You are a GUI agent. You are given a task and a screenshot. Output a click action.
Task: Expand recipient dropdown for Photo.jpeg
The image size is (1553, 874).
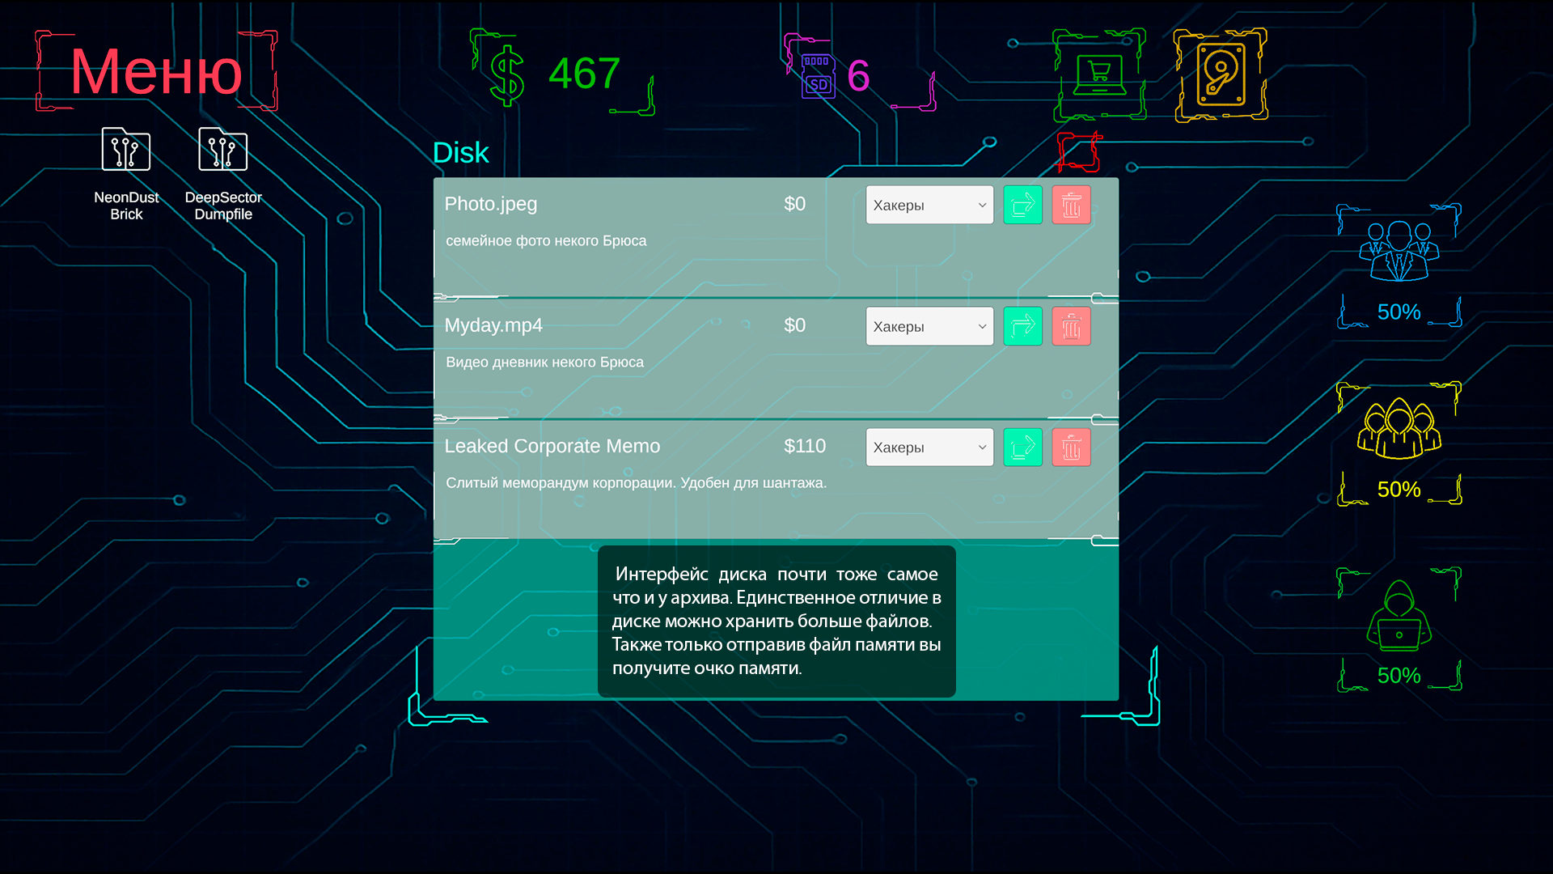(x=929, y=205)
